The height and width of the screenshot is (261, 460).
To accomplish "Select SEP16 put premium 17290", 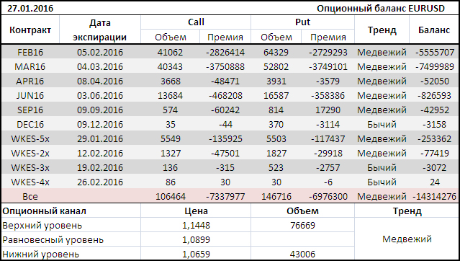I will pos(328,110).
